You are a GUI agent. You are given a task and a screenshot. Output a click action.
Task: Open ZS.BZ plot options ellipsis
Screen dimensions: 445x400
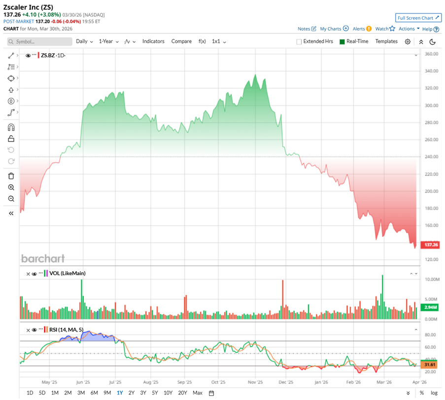[x=34, y=54]
